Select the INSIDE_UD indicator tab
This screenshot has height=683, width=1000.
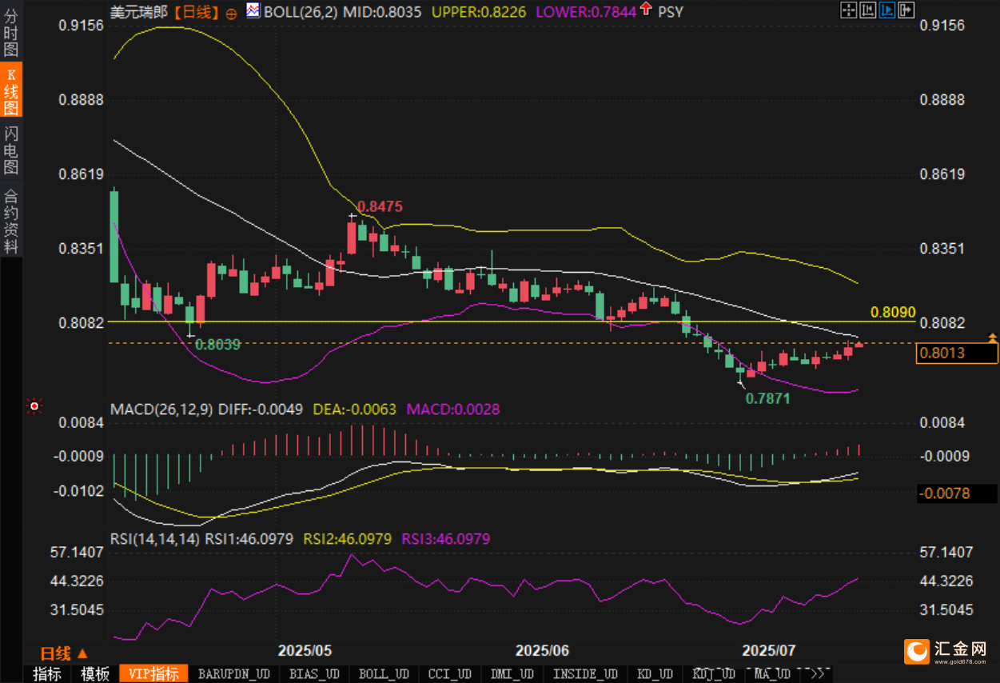click(585, 673)
